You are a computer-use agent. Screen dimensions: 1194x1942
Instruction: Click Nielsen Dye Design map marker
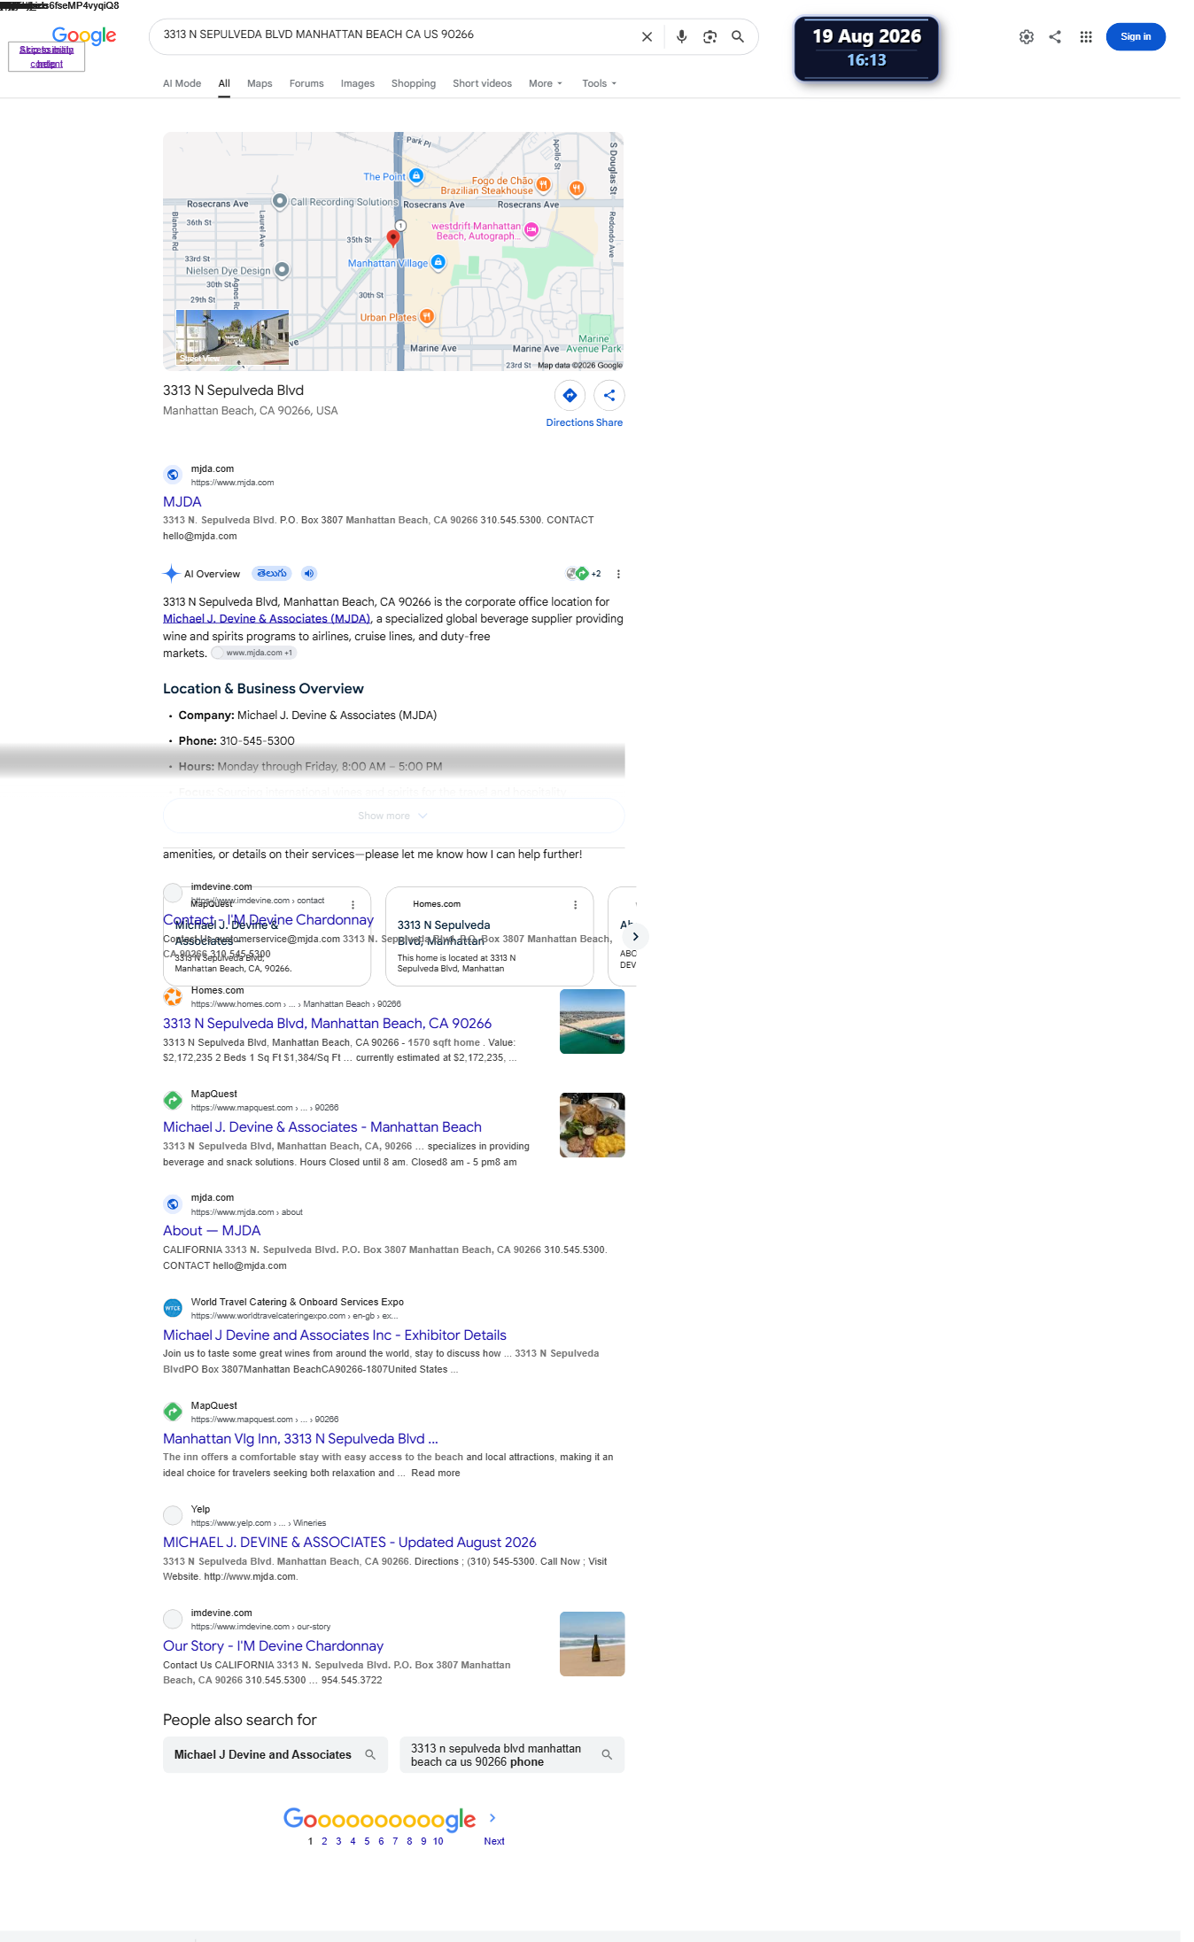[x=282, y=269]
